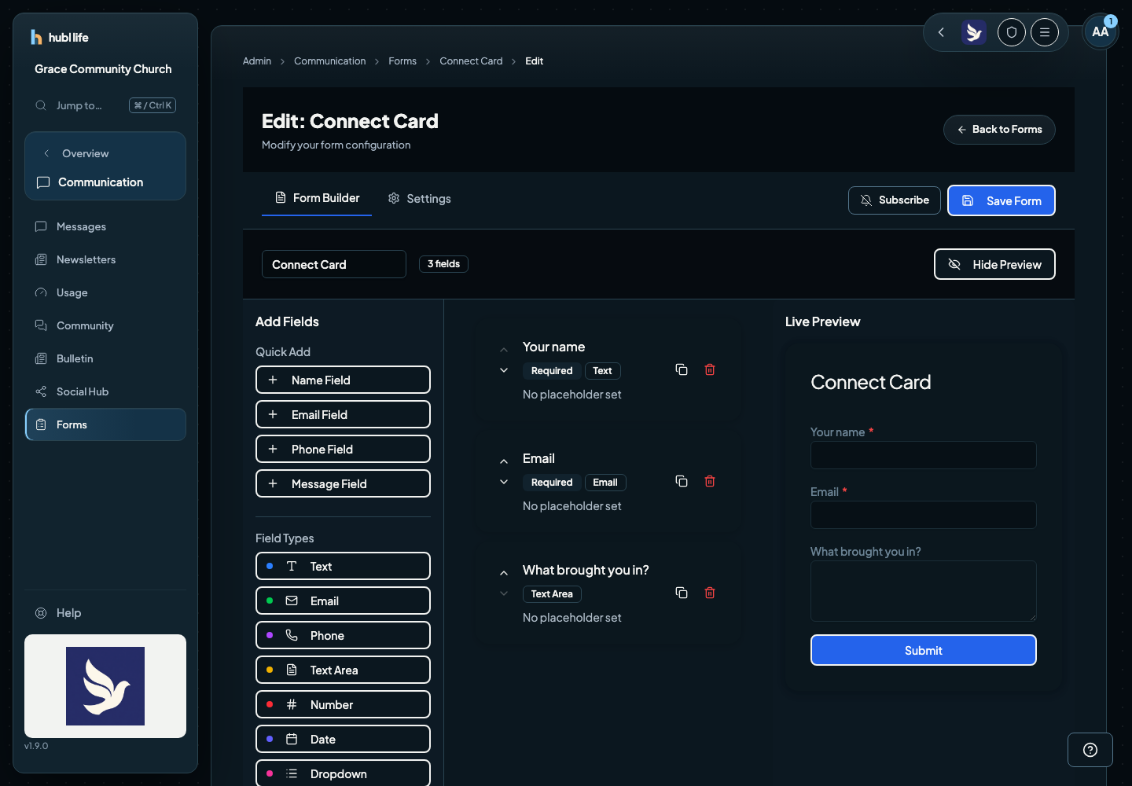Open the Jump to search box
The image size is (1132, 786).
click(105, 105)
